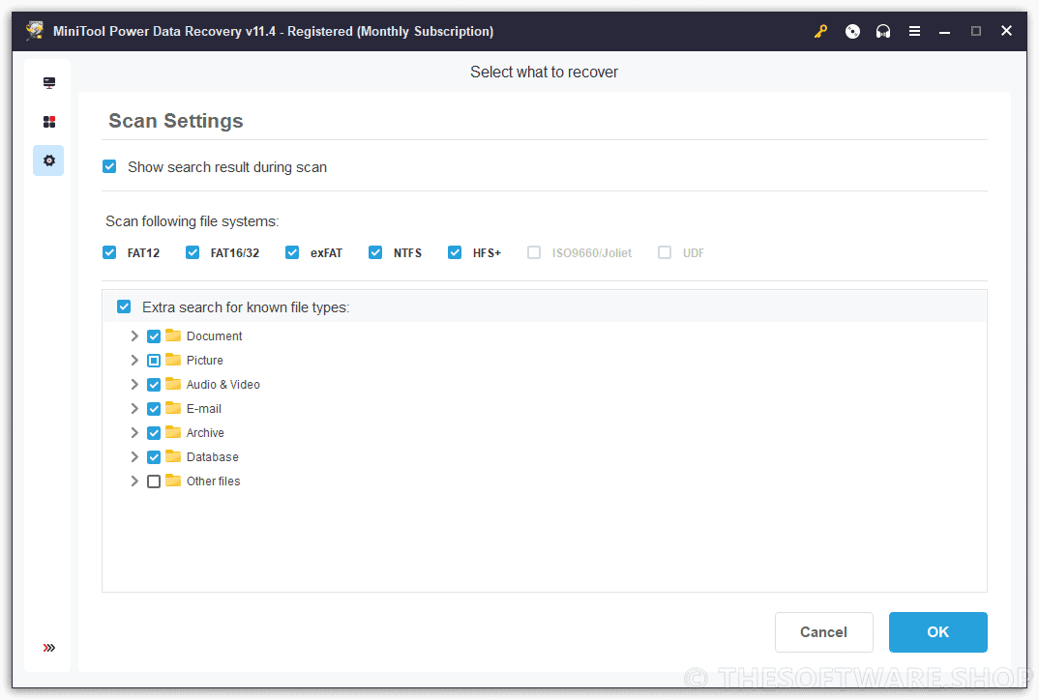
Task: Tick the UDF file system checkbox
Action: [x=665, y=252]
